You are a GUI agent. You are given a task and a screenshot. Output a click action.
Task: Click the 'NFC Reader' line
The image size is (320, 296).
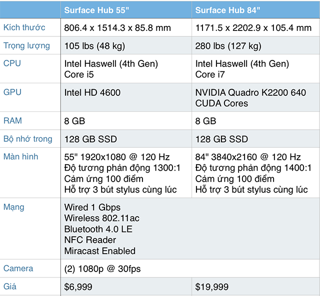[90, 240]
